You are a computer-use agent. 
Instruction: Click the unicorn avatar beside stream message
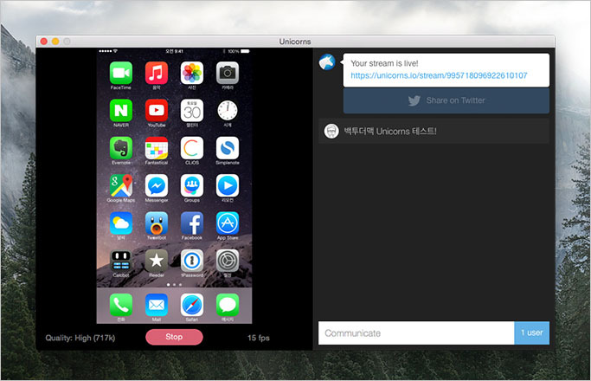(327, 61)
